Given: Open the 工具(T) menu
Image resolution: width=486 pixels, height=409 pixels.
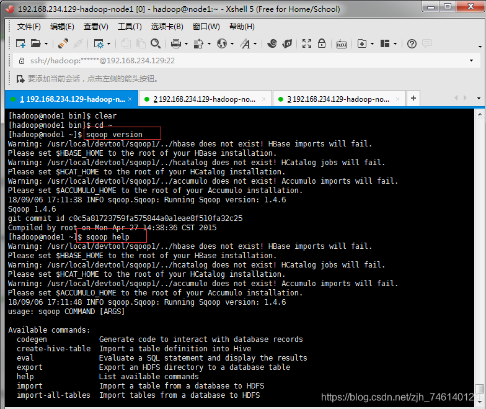Looking at the screenshot, I should (x=130, y=27).
